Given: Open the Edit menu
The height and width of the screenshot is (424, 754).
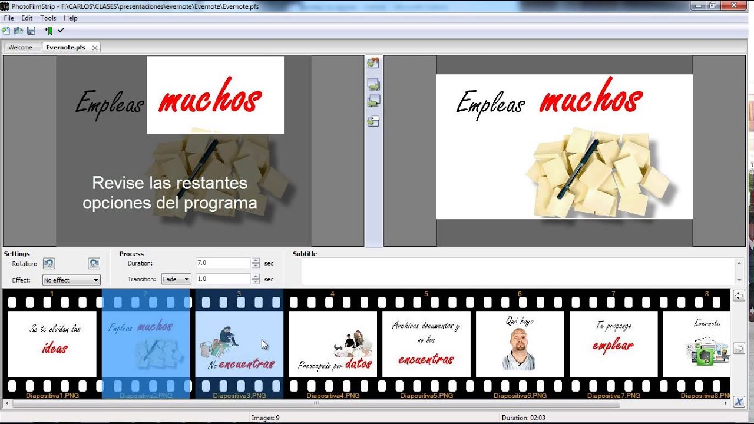Looking at the screenshot, I should coord(27,18).
